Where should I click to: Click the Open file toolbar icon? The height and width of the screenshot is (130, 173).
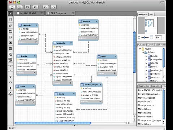[20, 7]
